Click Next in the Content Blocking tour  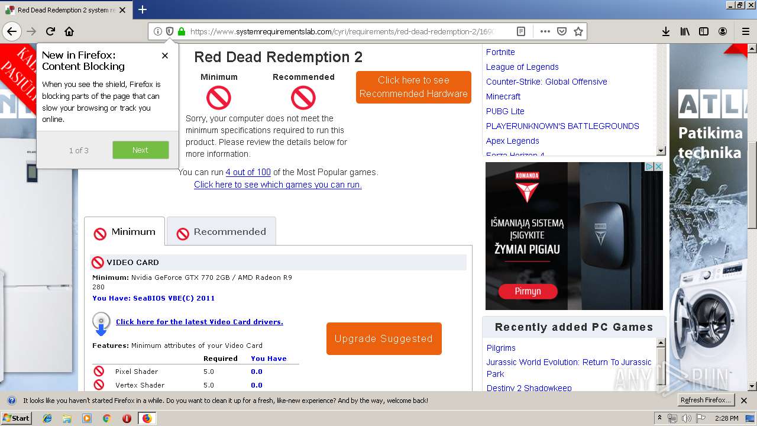[x=140, y=150]
